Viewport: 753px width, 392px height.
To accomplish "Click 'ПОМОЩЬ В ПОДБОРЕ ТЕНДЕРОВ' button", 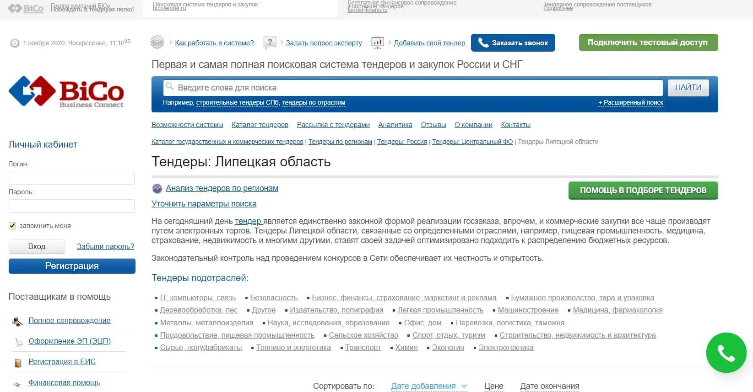I will (643, 191).
